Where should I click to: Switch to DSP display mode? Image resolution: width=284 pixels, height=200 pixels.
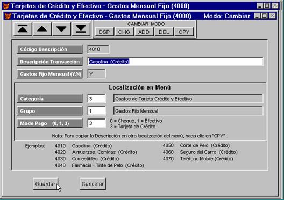point(104,32)
